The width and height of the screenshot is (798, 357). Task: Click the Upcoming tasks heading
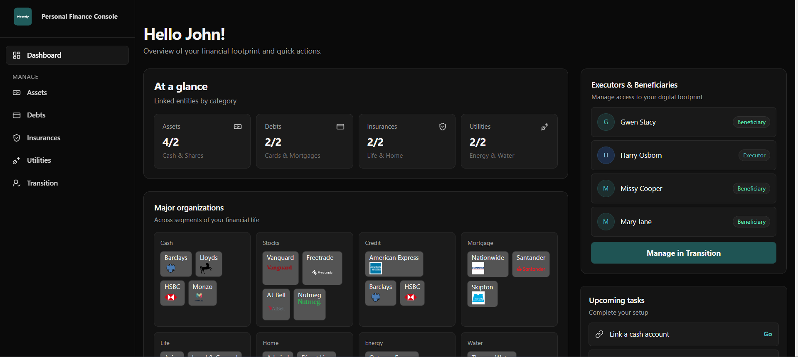pyautogui.click(x=617, y=300)
